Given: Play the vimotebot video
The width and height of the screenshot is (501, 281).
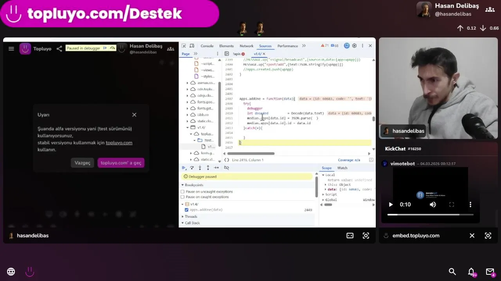Looking at the screenshot, I should [x=391, y=205].
